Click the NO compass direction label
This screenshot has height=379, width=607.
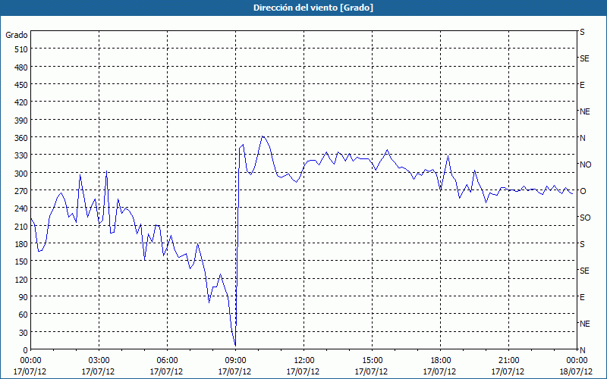585,164
